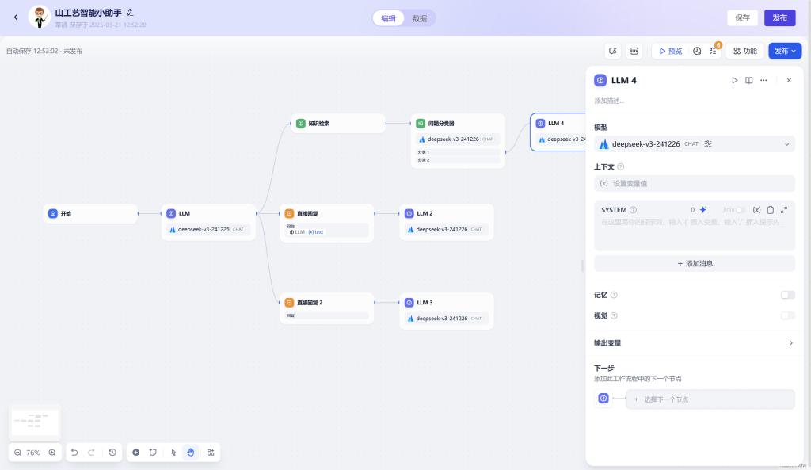Viewport: 811px width, 470px height.
Task: Expand the 输出变量 output variables section
Action: [x=790, y=343]
